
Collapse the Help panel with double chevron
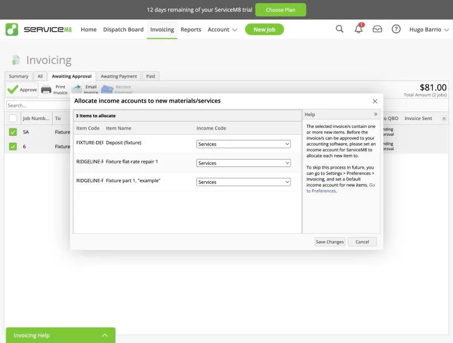375,114
